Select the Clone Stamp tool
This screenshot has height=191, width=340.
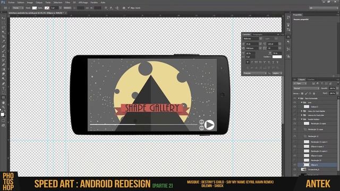(x=3, y=55)
